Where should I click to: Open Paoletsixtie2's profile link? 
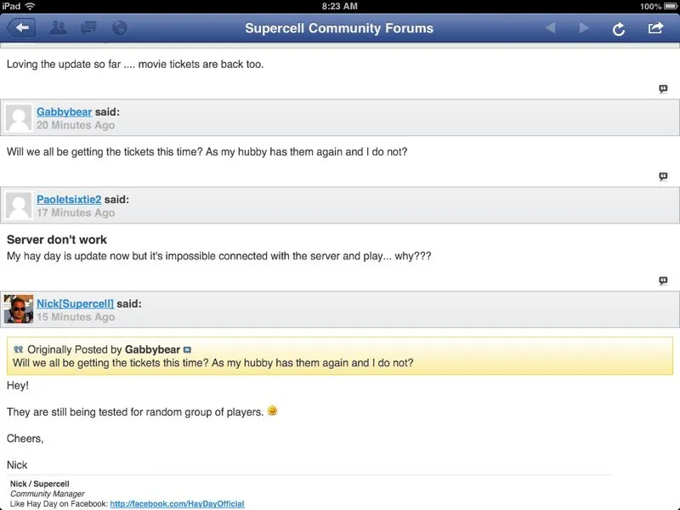(69, 199)
